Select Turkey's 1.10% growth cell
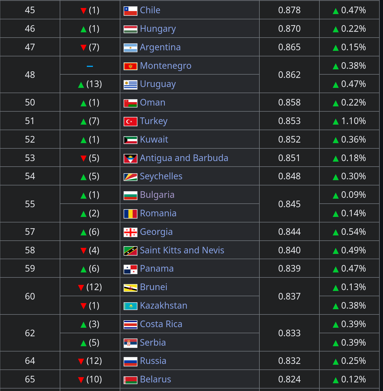 [x=349, y=121]
